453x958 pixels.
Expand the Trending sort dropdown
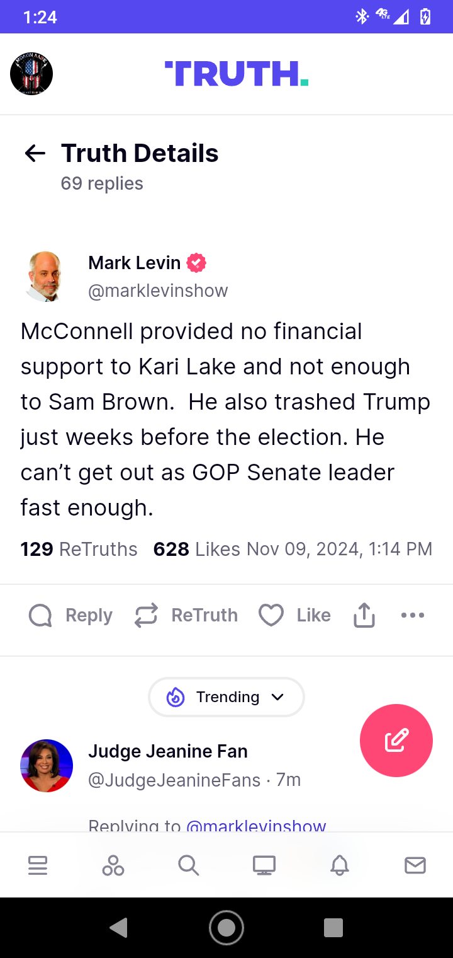[x=226, y=697]
